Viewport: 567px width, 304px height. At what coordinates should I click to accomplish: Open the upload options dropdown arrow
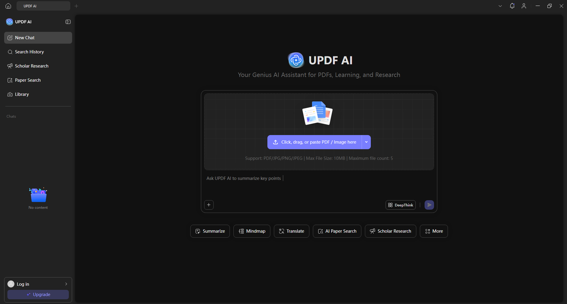(366, 142)
